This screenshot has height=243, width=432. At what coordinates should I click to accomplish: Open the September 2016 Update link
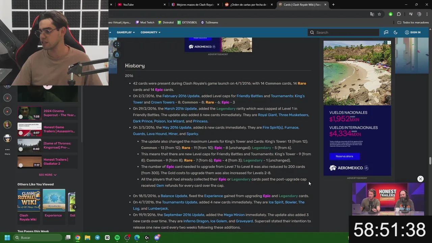click(184, 215)
